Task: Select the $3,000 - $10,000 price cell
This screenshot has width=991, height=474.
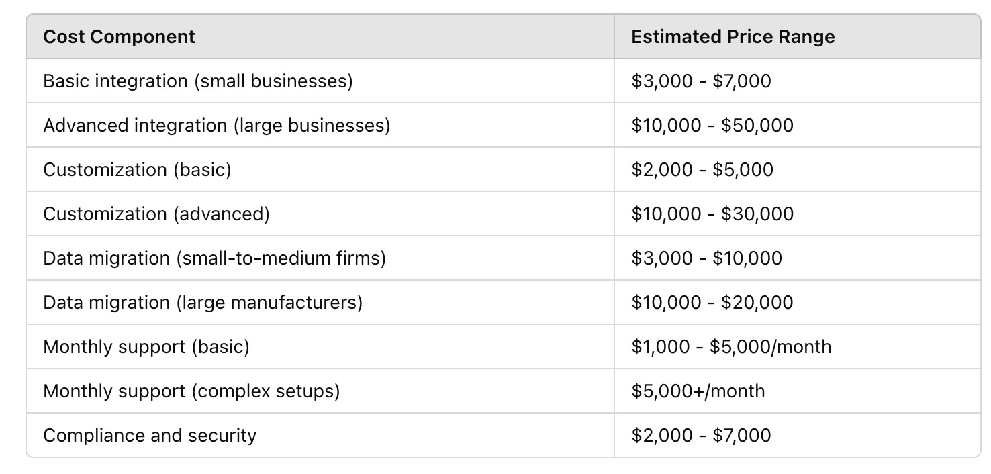Action: click(797, 258)
